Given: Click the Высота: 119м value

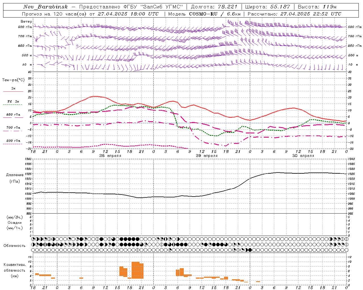Looking at the screenshot, I should (317, 7).
